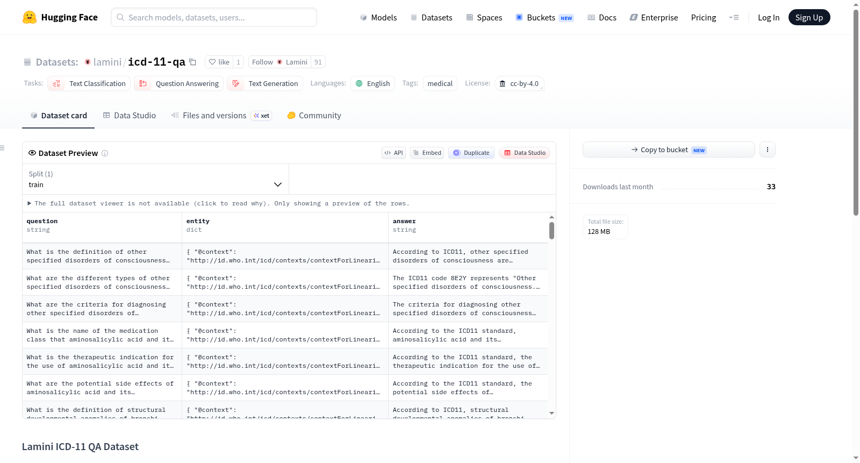The image size is (860, 463).
Task: Click the table scroll-up arrow
Action: point(551,217)
